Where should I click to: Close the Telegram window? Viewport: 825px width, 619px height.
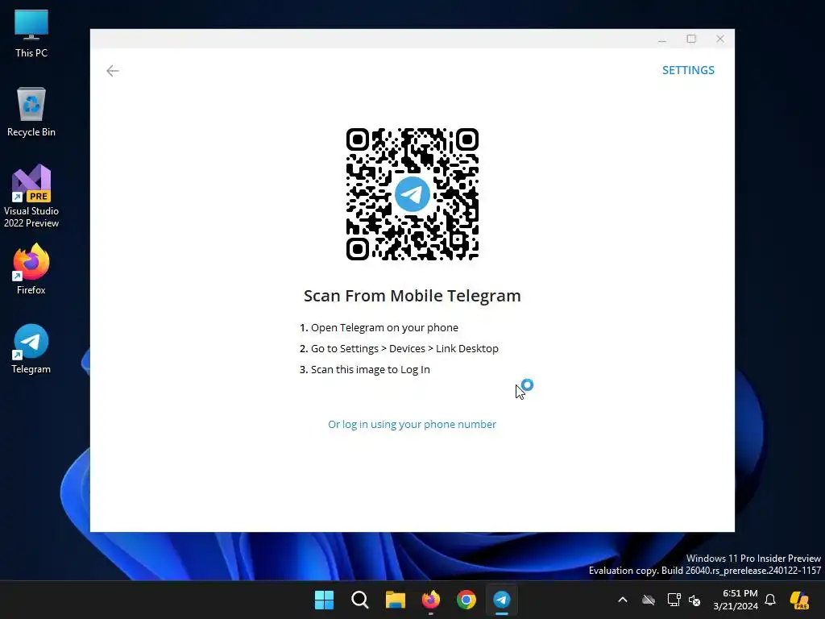pyautogui.click(x=720, y=39)
